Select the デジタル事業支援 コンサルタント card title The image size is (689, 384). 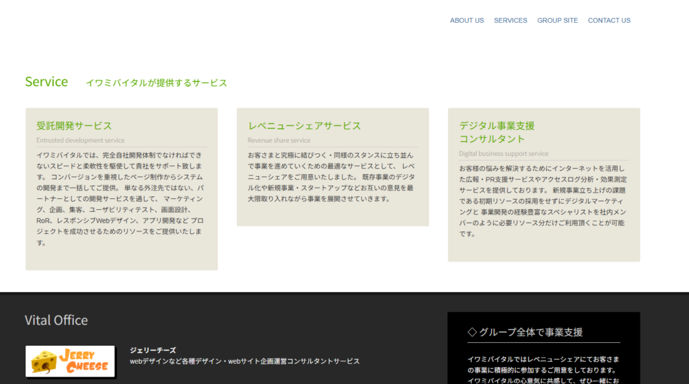(x=497, y=132)
